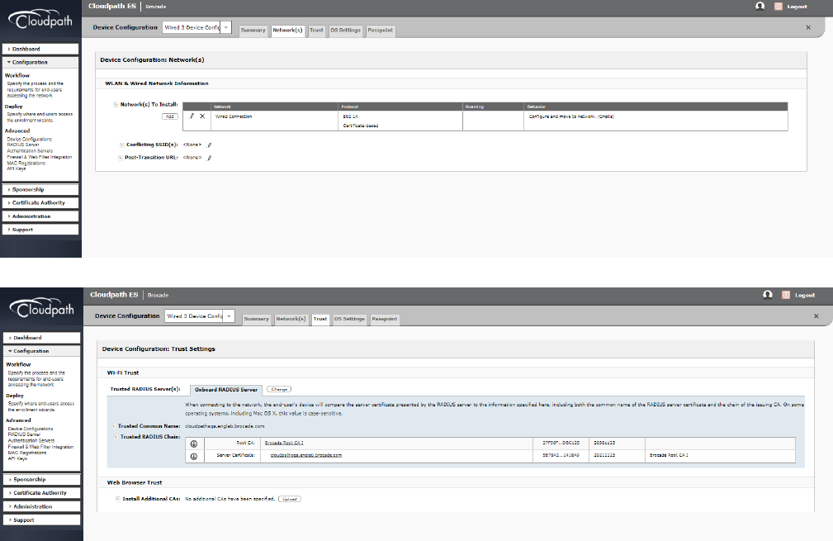Click Add button under Network(s) To Install

coord(170,116)
